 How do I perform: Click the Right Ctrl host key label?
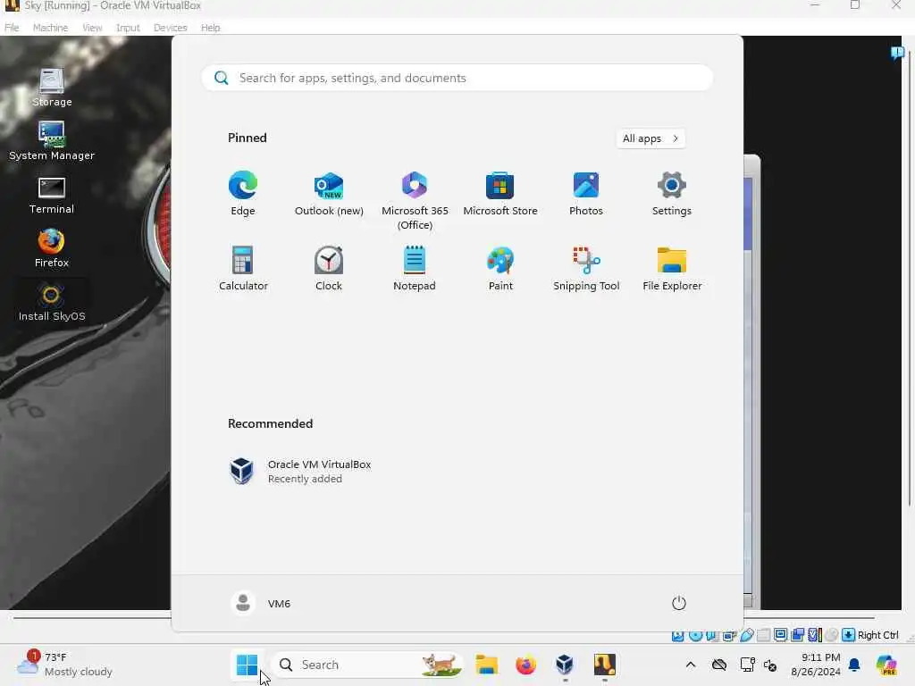pyautogui.click(x=877, y=635)
